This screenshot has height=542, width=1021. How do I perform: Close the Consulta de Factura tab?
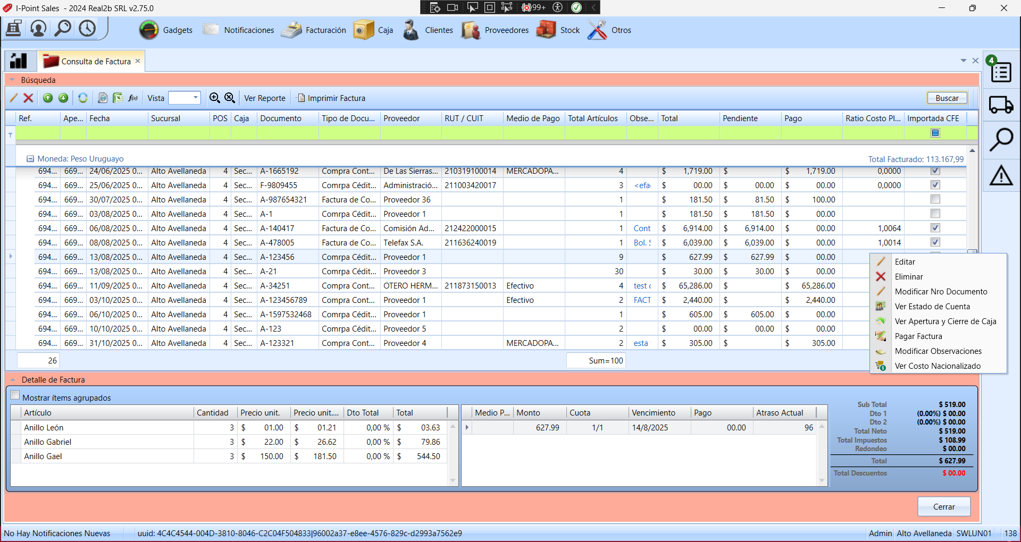pyautogui.click(x=138, y=61)
